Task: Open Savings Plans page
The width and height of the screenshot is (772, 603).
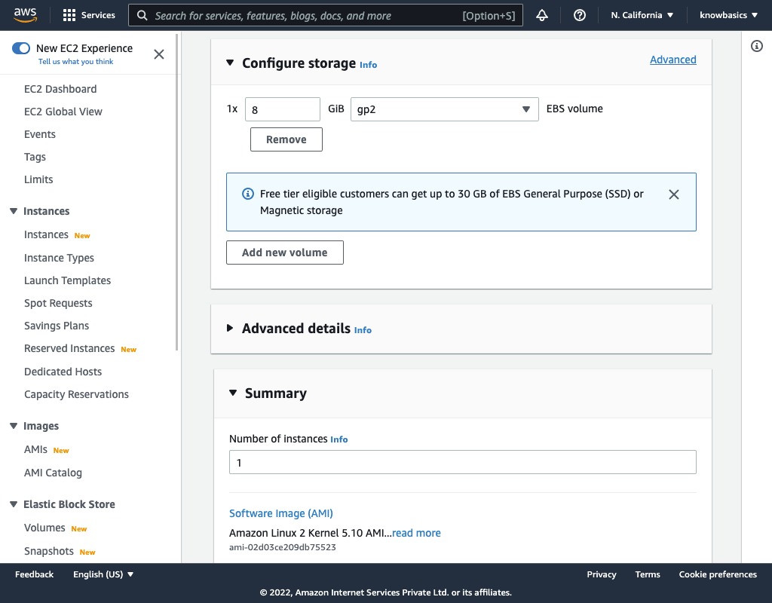Action: [57, 326]
